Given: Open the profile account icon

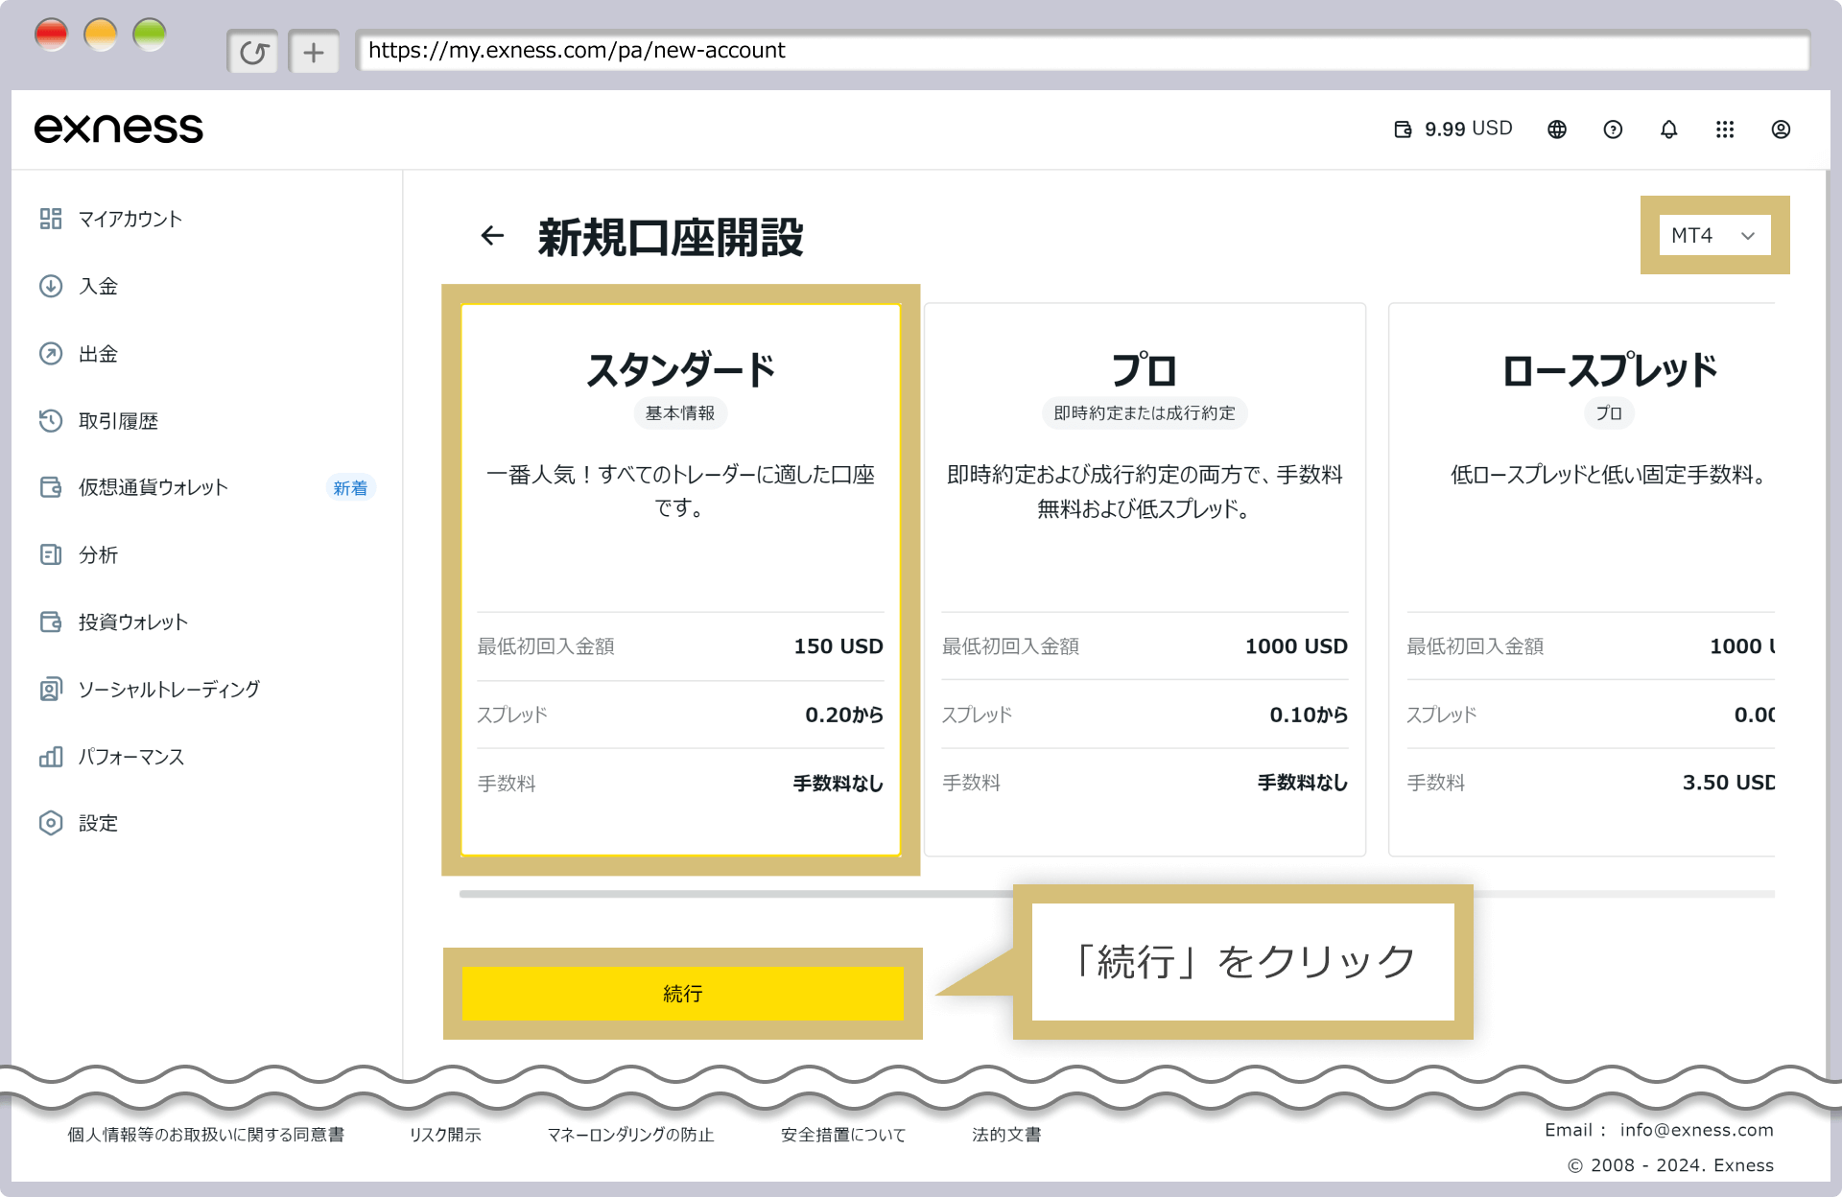Looking at the screenshot, I should [1782, 129].
